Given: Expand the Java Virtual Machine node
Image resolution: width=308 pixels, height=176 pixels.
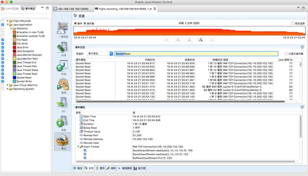Looking at the screenshot, I should point(8,85).
